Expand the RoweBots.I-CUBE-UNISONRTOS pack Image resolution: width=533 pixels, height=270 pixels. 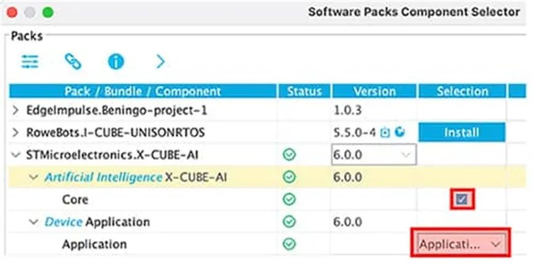[16, 133]
